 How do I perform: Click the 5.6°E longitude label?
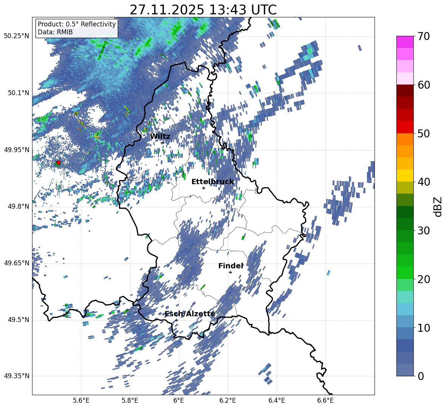[81, 400]
